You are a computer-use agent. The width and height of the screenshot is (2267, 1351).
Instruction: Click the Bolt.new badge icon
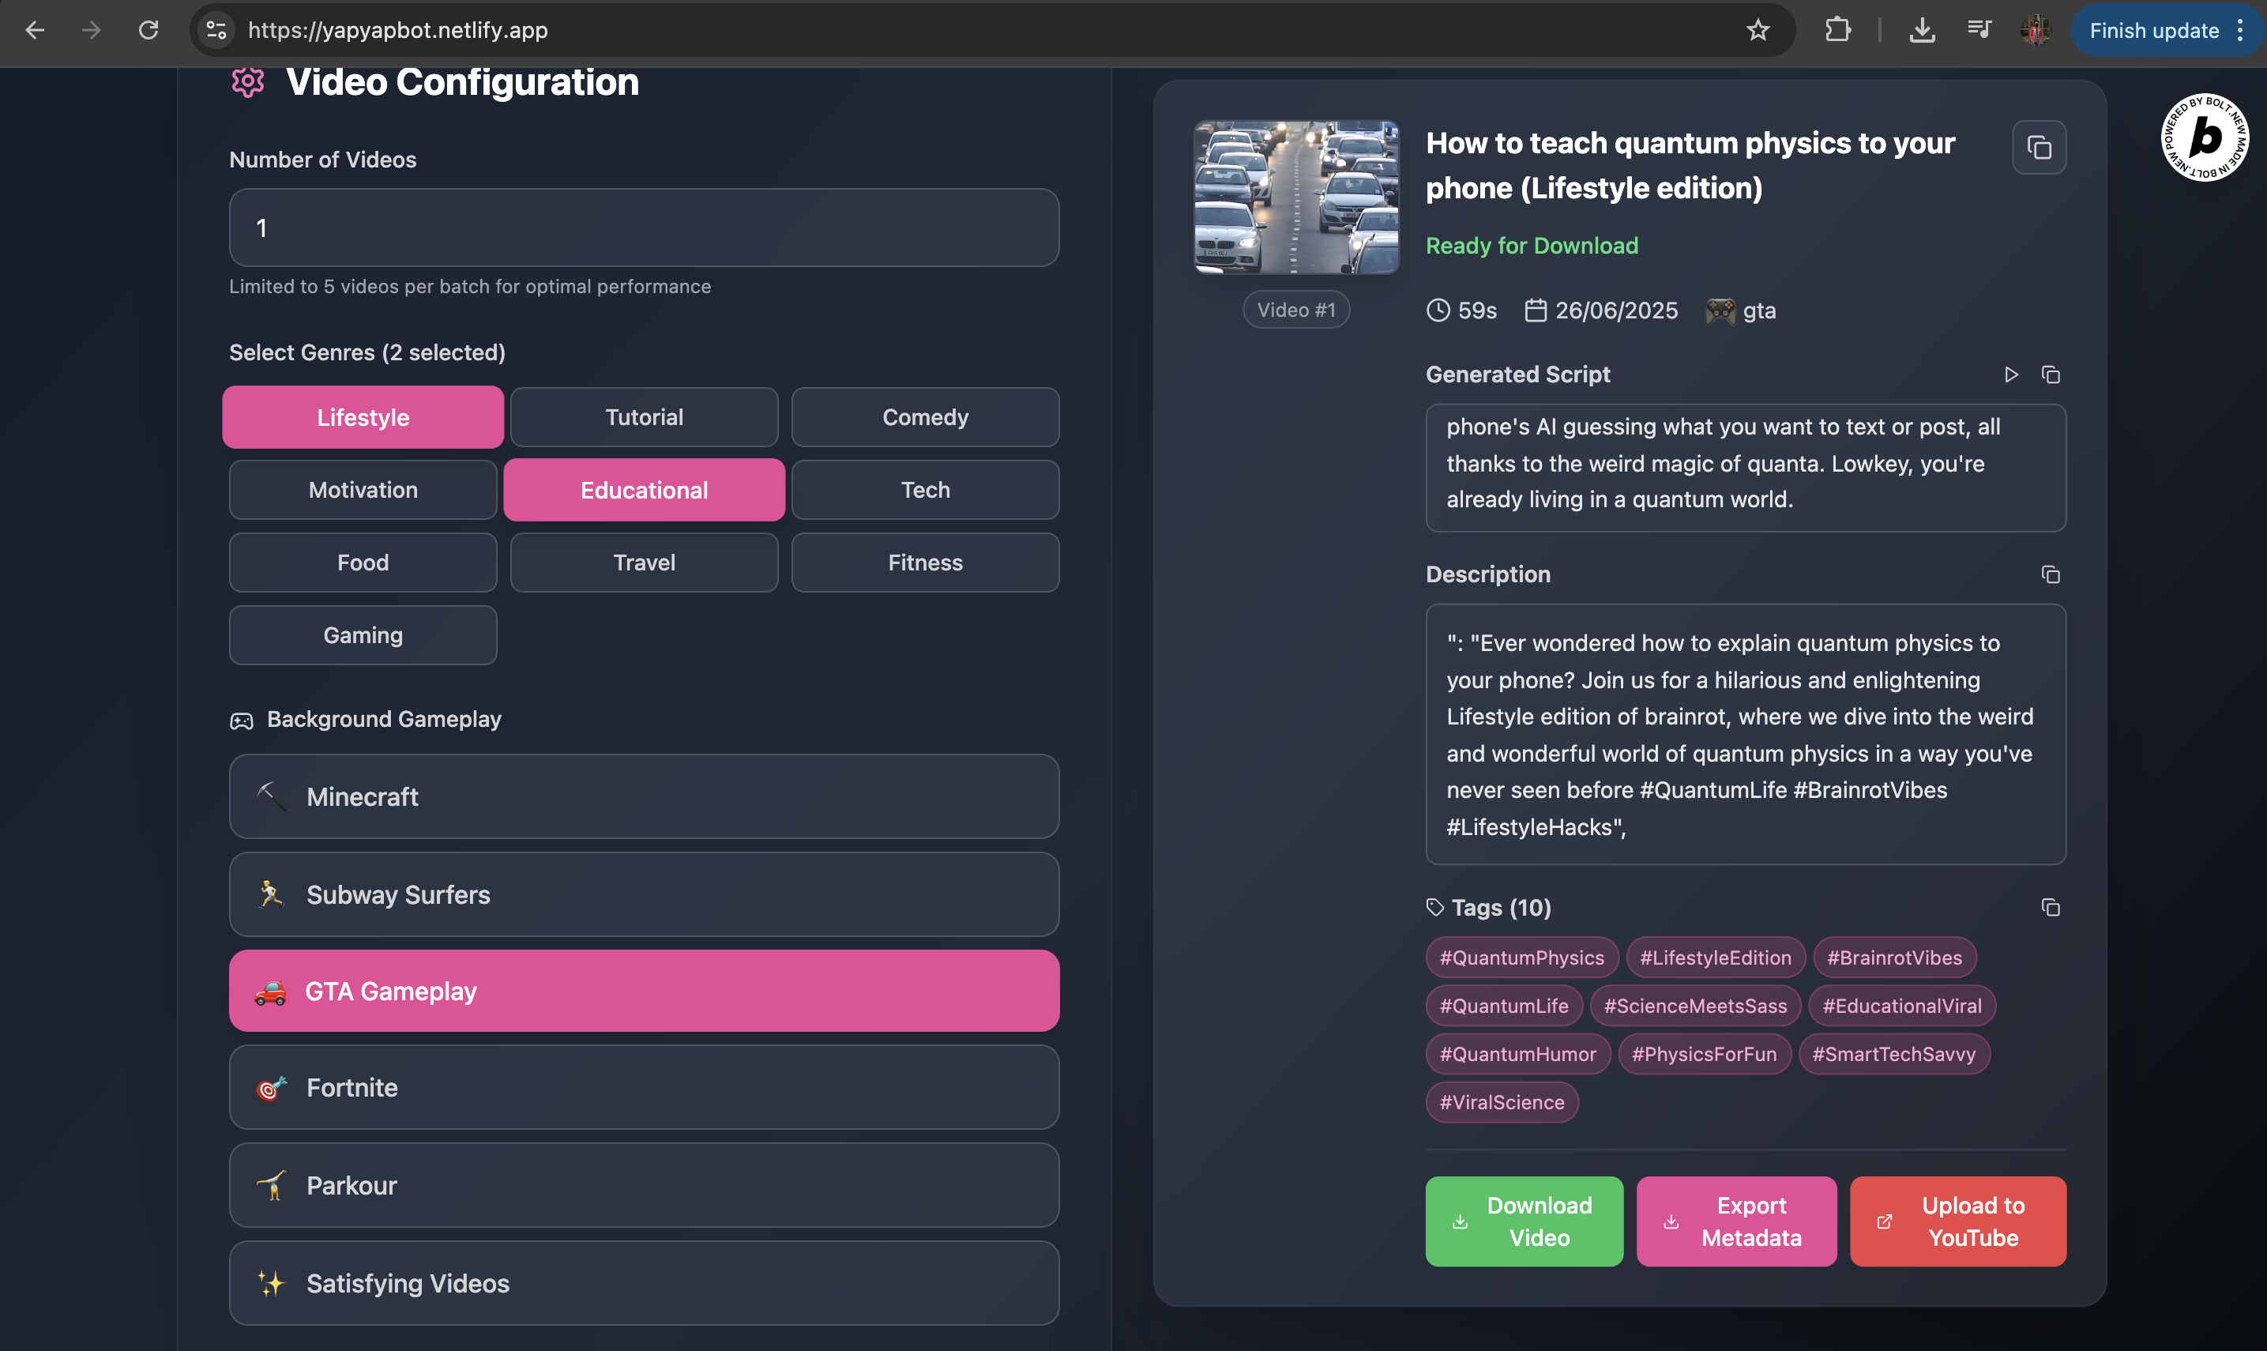pyautogui.click(x=2203, y=138)
